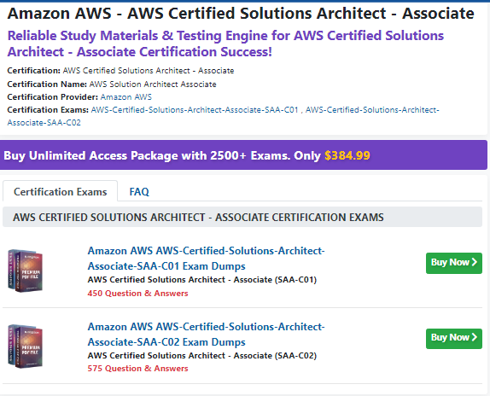Click the purple Reliable Study Materials heading
This screenshot has width=490, height=396.
pos(225,44)
